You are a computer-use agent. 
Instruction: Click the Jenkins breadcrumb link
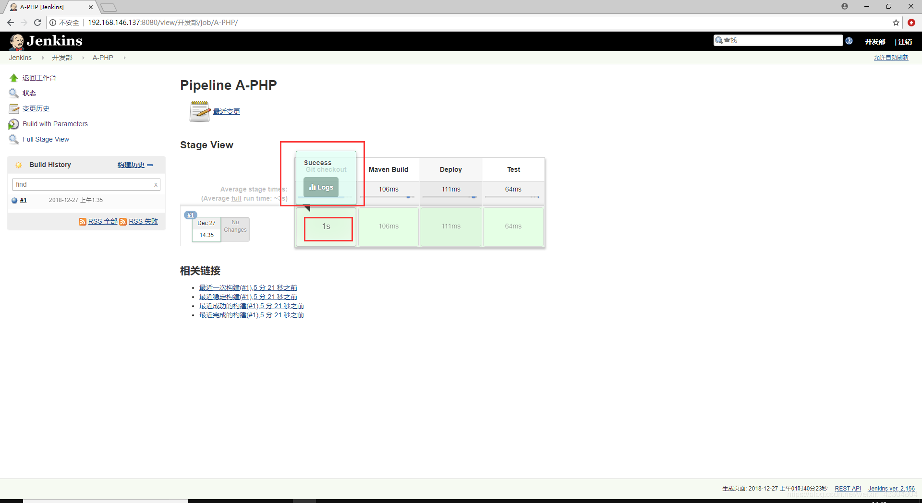point(20,58)
